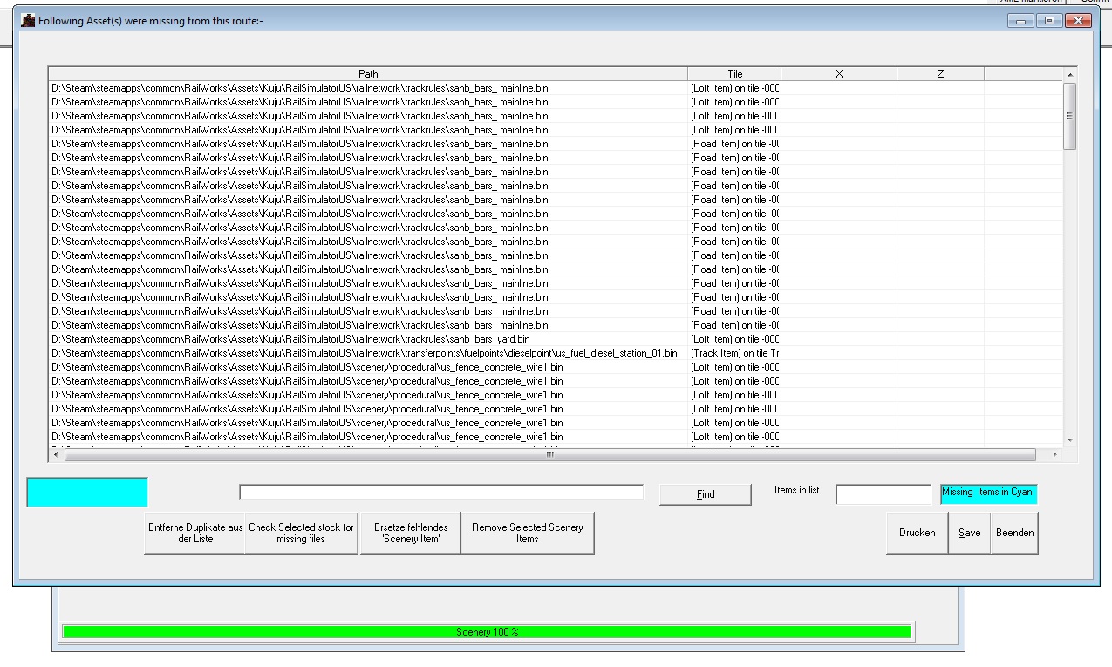Click the first '(Road Item) on tile' cell
This screenshot has height=667, width=1112.
734,144
